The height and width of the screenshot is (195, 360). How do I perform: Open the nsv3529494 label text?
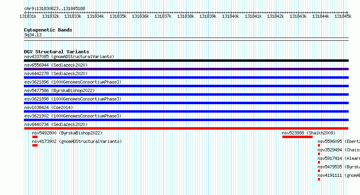tap(339, 150)
